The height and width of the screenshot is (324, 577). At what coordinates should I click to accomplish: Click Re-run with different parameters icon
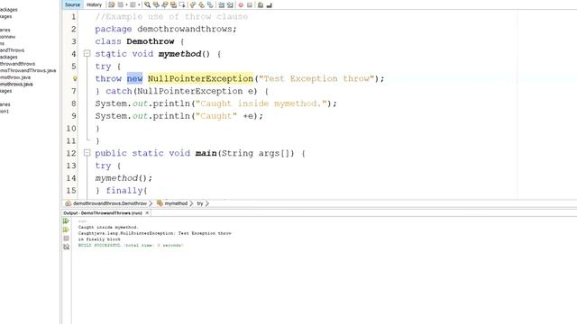(x=66, y=229)
